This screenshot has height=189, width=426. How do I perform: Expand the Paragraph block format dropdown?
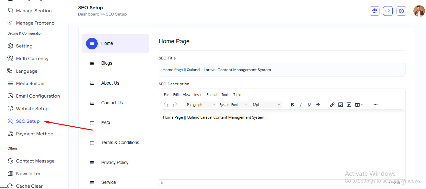[x=201, y=105]
